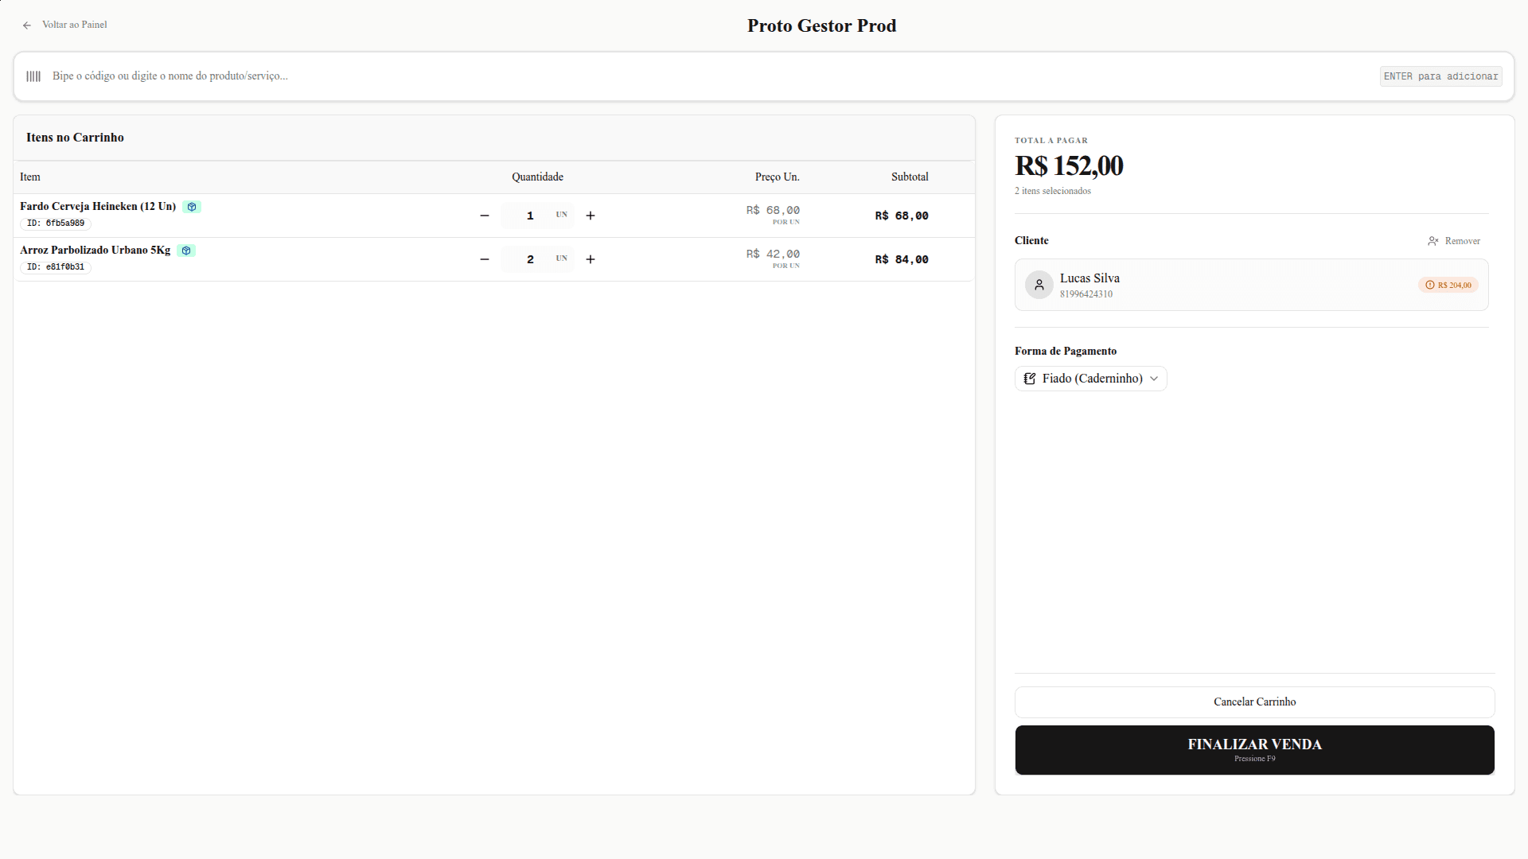Click the R$ 204,00 debt badge
Screen dimensions: 1528x859
pyautogui.click(x=1448, y=285)
